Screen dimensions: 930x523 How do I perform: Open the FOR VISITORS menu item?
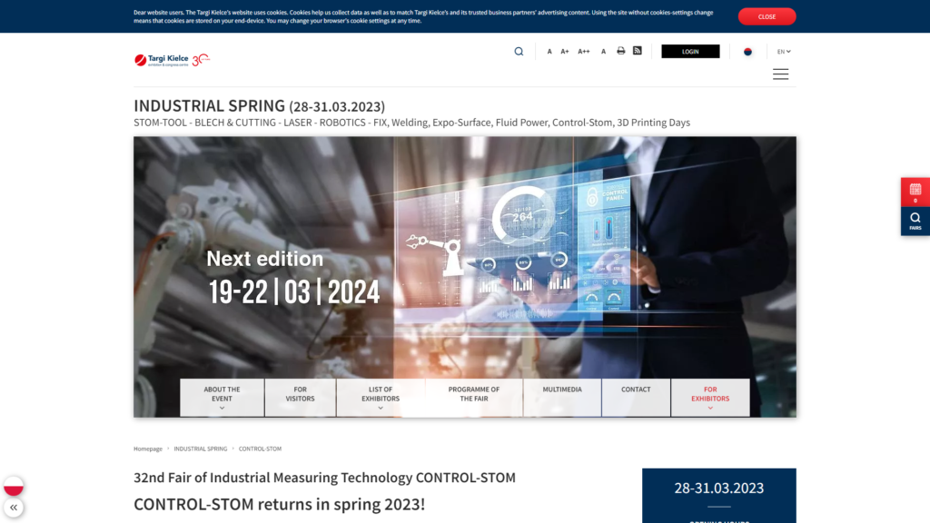coord(300,398)
